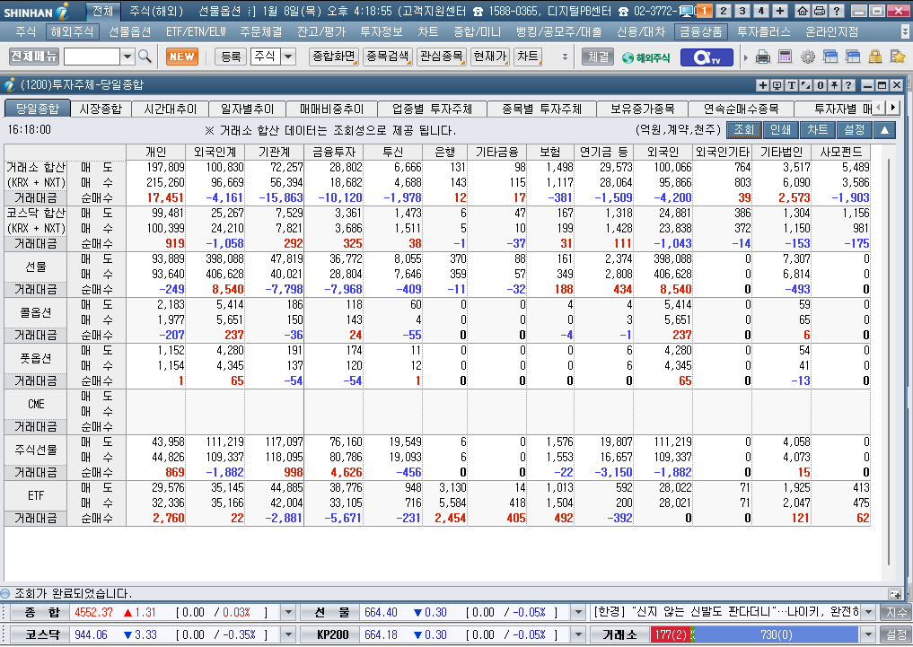Click the 종합화면 toolbar button
This screenshot has height=647, width=913.
(334, 57)
